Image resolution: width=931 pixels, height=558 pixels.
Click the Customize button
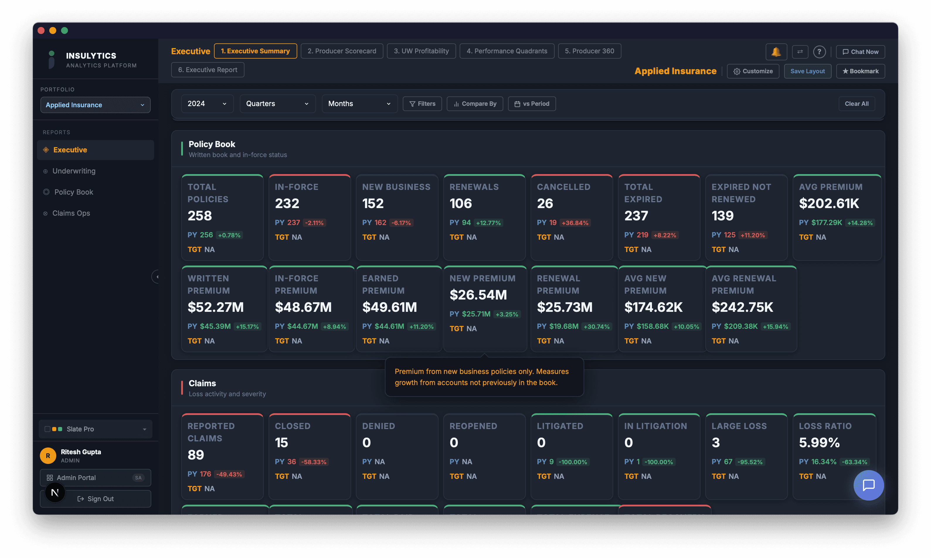[753, 71]
